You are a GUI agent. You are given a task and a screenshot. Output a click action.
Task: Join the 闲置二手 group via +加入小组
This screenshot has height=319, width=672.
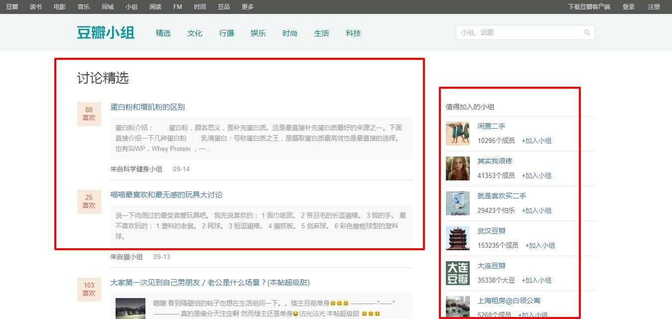tap(537, 141)
